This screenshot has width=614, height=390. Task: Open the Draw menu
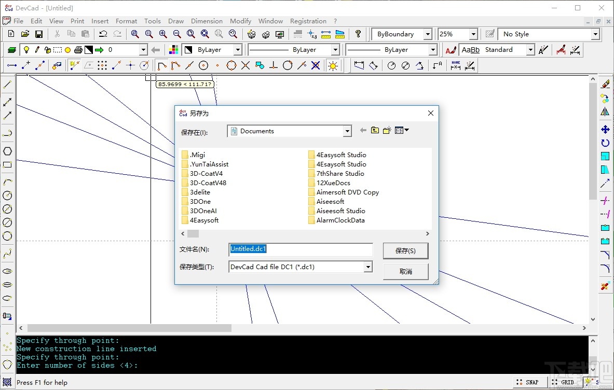tap(175, 21)
